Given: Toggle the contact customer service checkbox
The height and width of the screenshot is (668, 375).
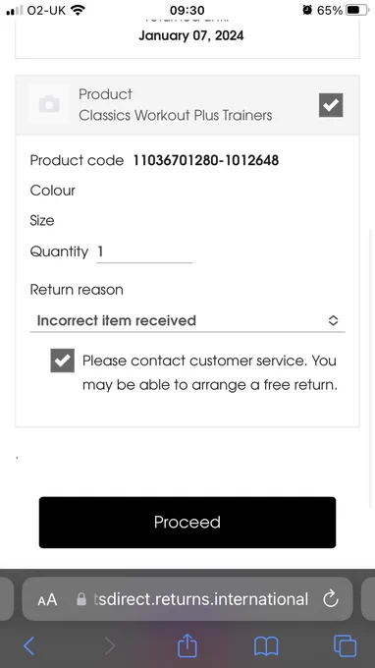Looking at the screenshot, I should (62, 361).
